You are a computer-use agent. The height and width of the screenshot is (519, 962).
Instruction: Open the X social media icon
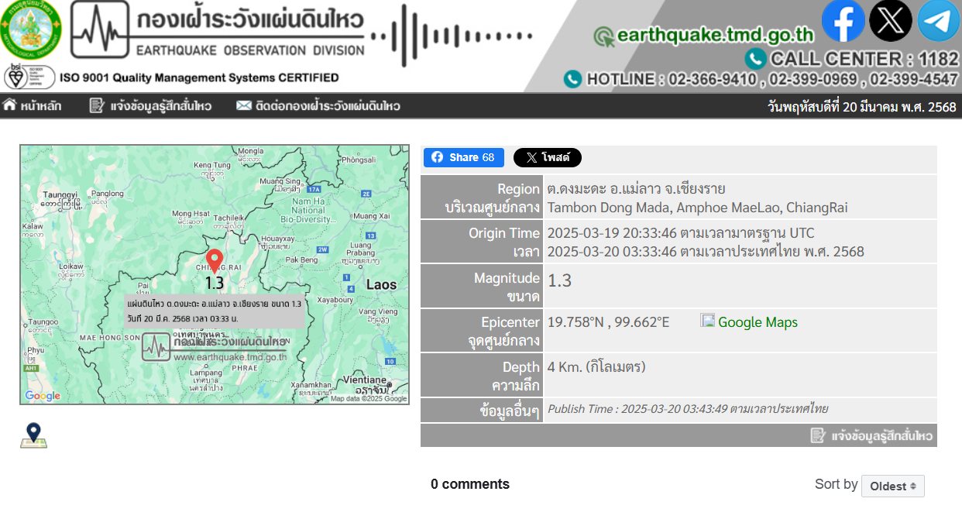[891, 21]
